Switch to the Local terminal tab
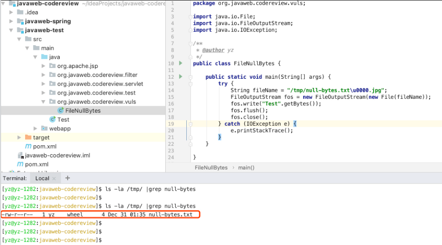The width and height of the screenshot is (442, 245). tap(42, 178)
